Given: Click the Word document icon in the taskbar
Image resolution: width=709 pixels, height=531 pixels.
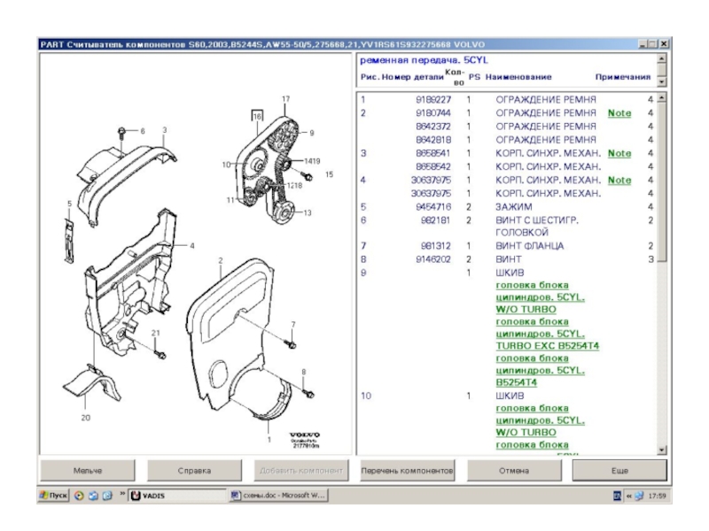Looking at the screenshot, I should point(235,496).
